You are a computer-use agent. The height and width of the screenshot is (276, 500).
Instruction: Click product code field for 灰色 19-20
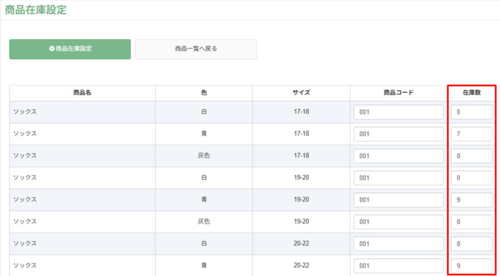pyautogui.click(x=398, y=222)
